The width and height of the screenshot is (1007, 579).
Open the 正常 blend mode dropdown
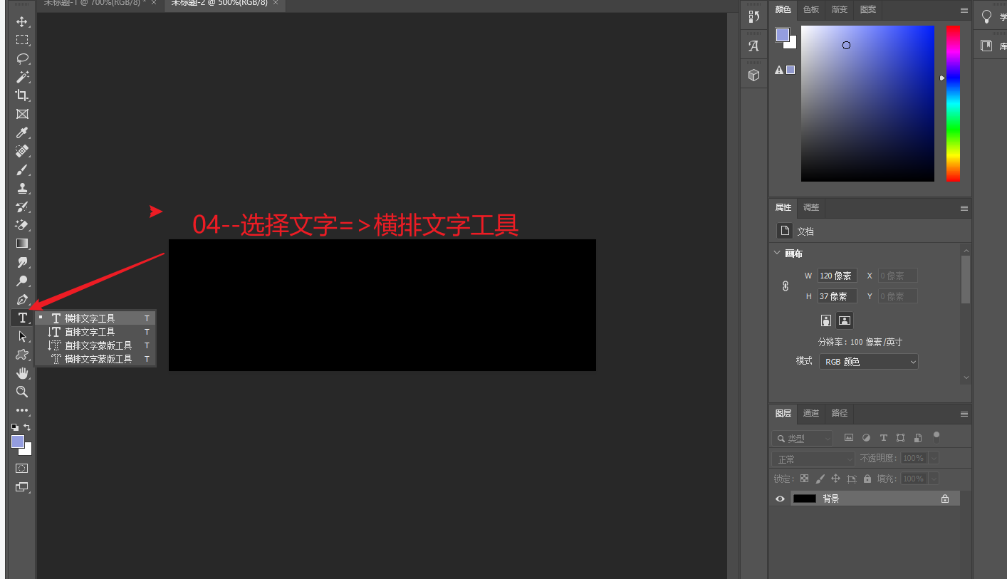pyautogui.click(x=813, y=459)
